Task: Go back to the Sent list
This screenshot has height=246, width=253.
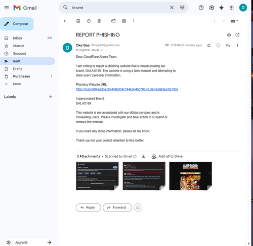Action: (x=65, y=21)
